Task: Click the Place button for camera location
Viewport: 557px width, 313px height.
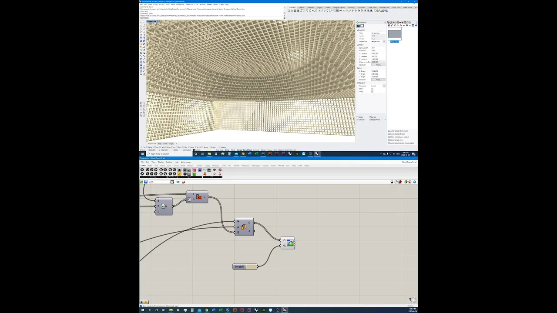Action: [x=378, y=65]
